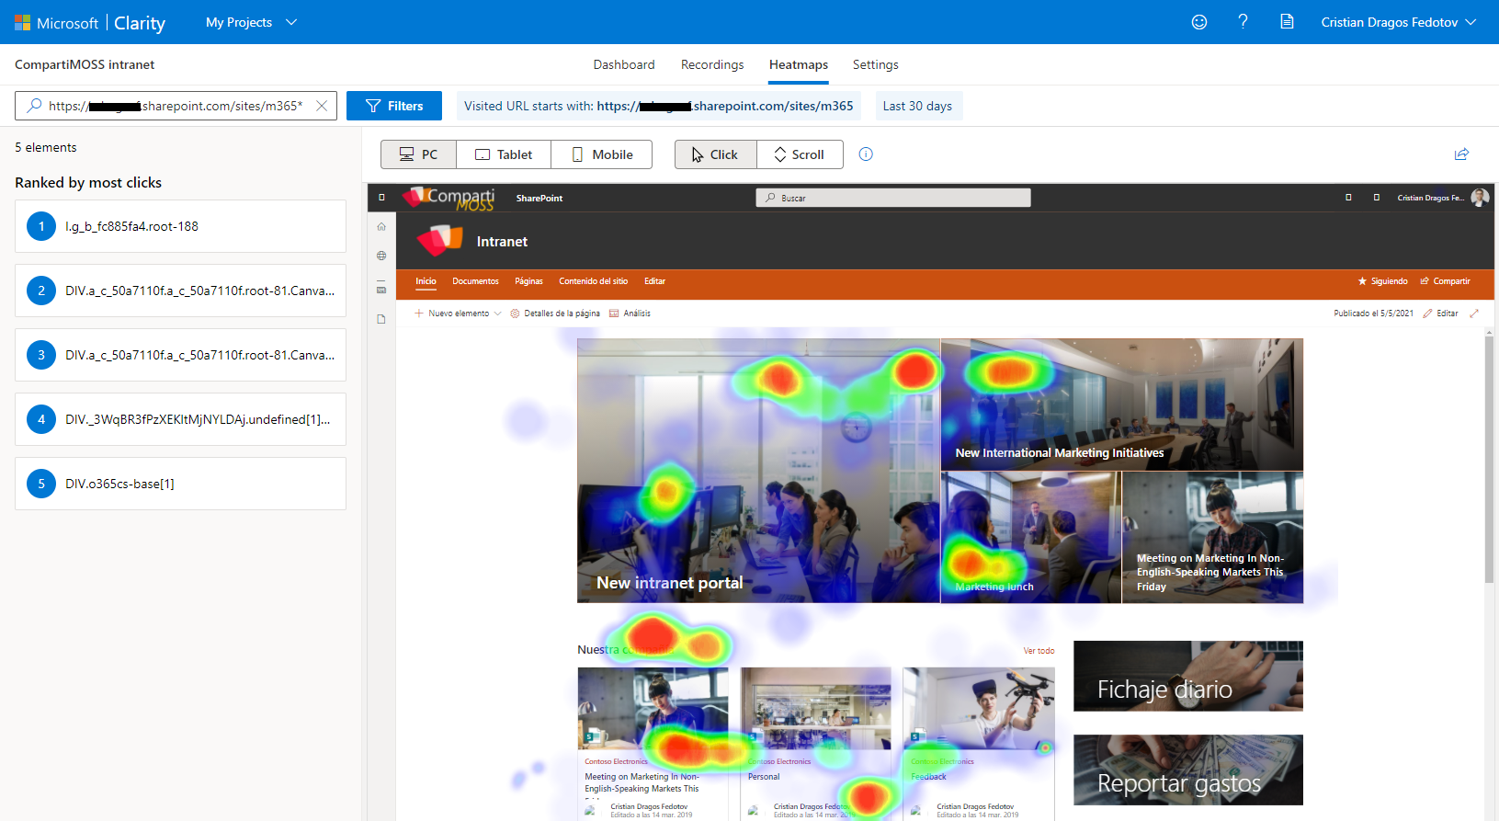Click the heatmap preview vertical scrollbar
The image size is (1499, 821).
[x=1489, y=460]
